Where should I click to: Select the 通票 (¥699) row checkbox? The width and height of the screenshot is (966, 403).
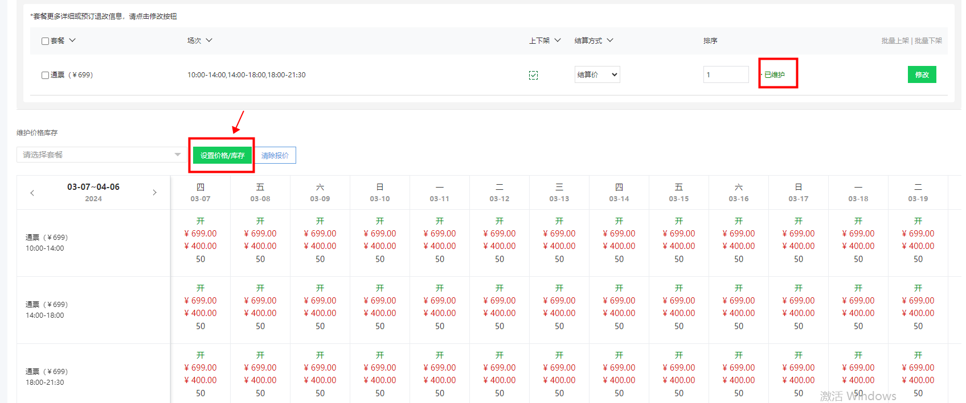point(46,75)
